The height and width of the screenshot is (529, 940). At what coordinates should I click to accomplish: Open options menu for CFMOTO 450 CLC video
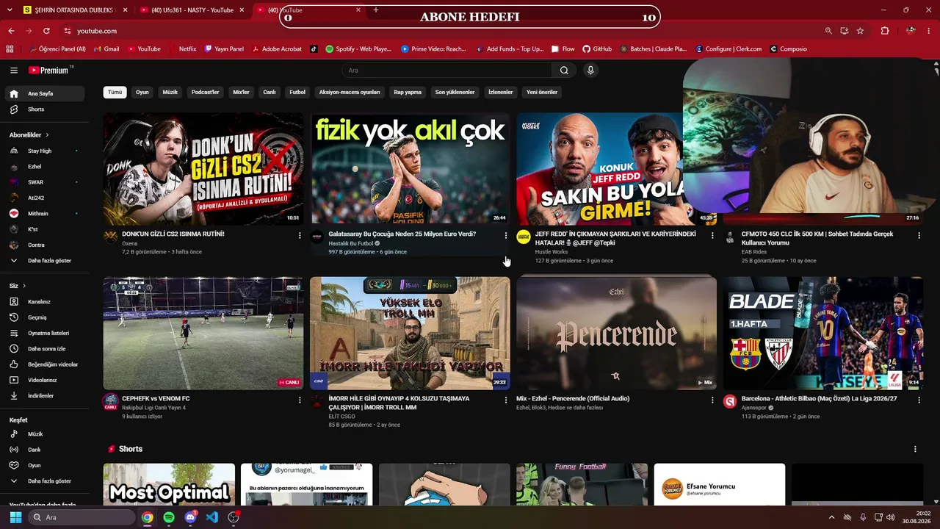click(x=919, y=236)
